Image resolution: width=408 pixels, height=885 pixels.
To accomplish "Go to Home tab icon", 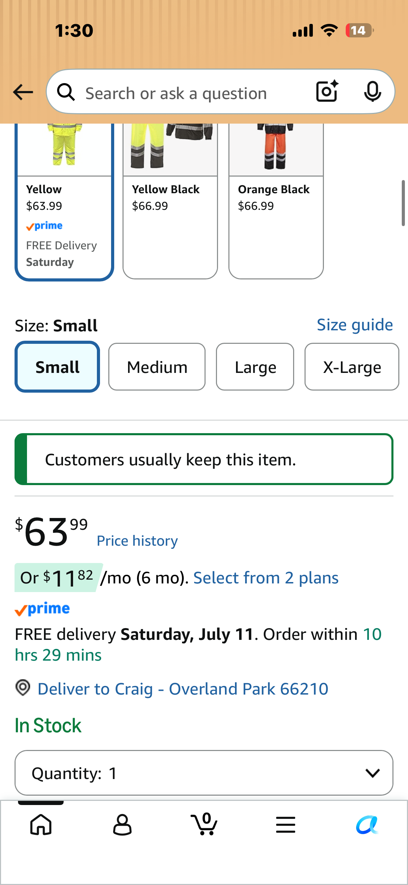I will (41, 824).
